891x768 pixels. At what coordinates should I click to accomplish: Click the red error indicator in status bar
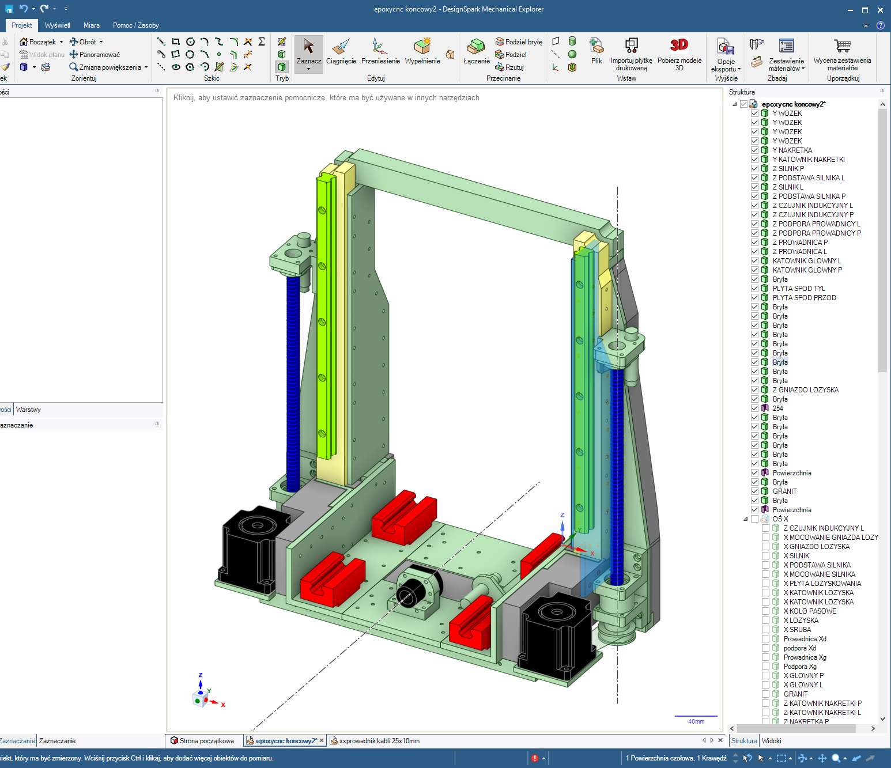pos(535,758)
